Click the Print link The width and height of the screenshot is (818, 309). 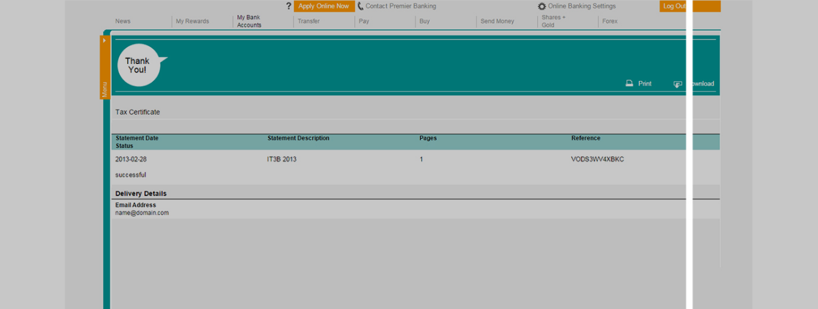(x=645, y=83)
